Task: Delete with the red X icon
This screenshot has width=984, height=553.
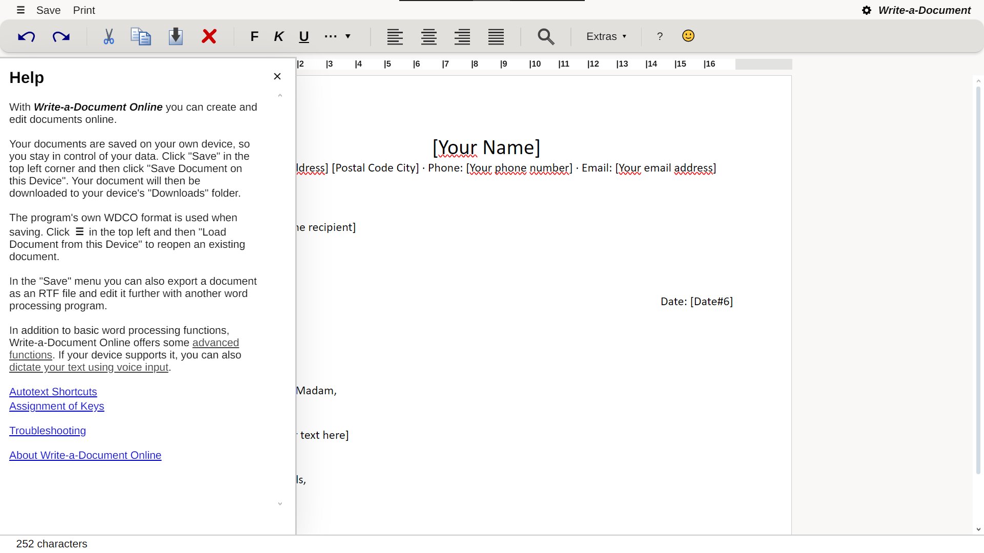Action: 209,36
